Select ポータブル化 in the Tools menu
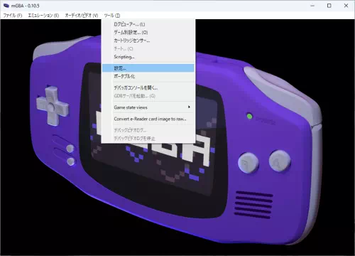This screenshot has width=355, height=256. [148, 76]
